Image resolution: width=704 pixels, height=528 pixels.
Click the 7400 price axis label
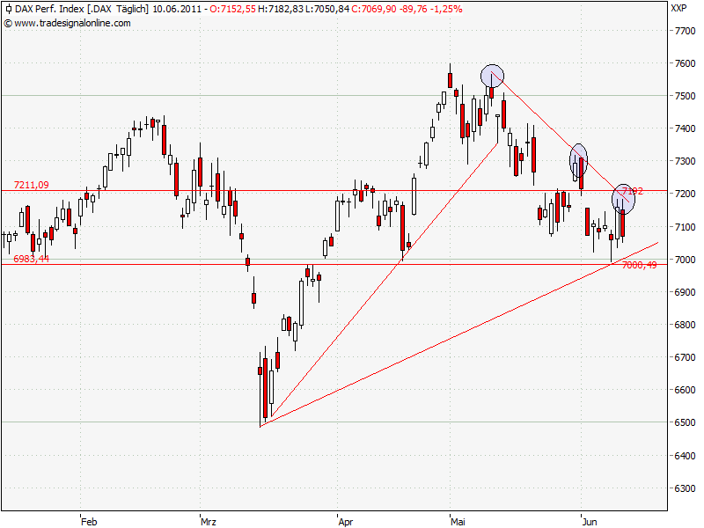[686, 128]
